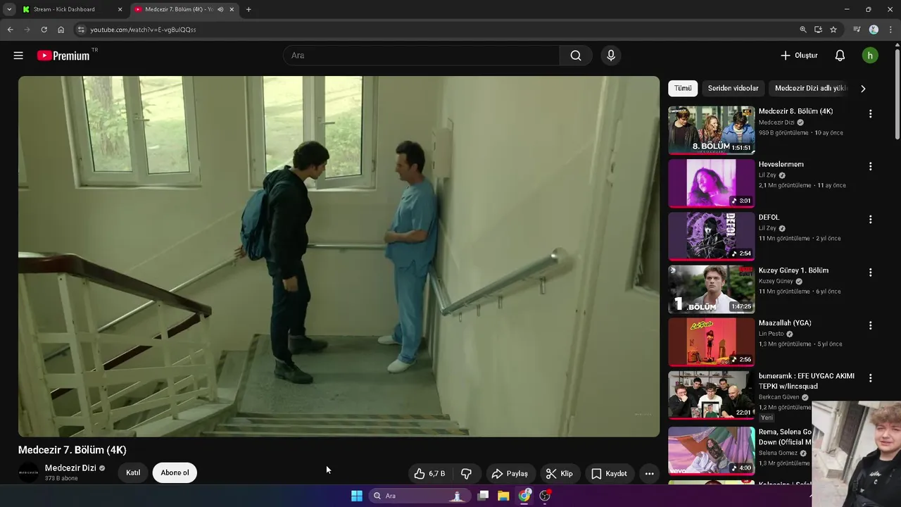
Task: Subscribe using Abone ol button
Action: click(x=175, y=472)
